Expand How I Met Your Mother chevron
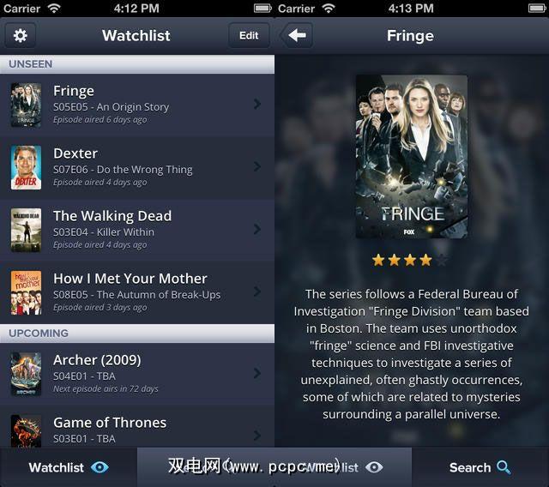 click(x=257, y=292)
